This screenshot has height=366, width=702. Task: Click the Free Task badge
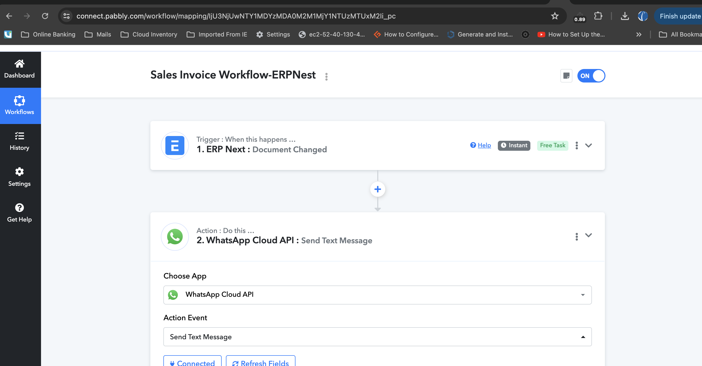(553, 145)
